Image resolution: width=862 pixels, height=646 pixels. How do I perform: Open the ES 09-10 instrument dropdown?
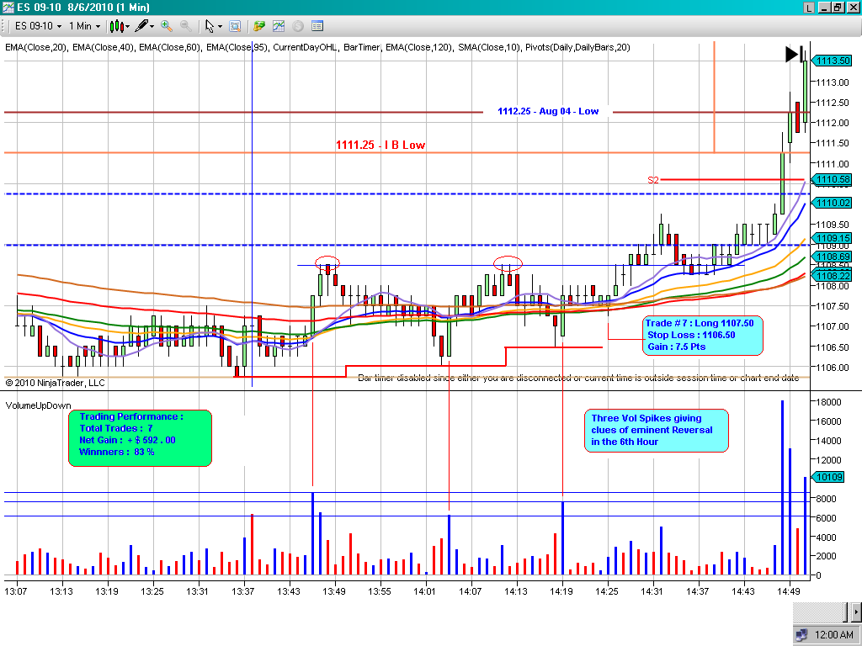(x=38, y=26)
